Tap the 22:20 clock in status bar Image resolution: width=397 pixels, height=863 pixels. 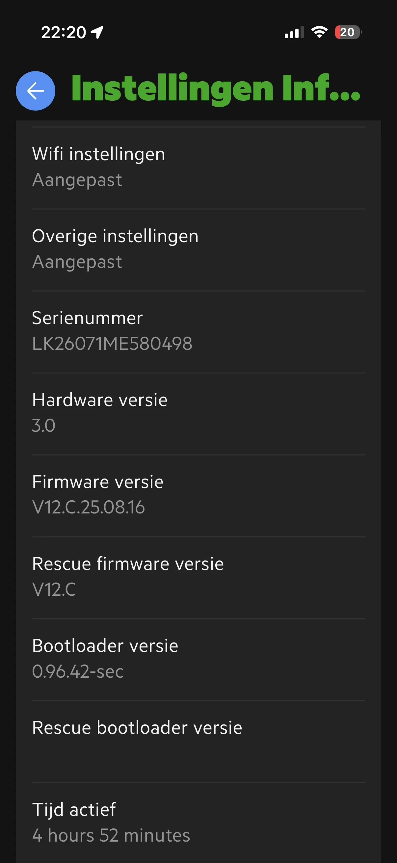click(63, 33)
